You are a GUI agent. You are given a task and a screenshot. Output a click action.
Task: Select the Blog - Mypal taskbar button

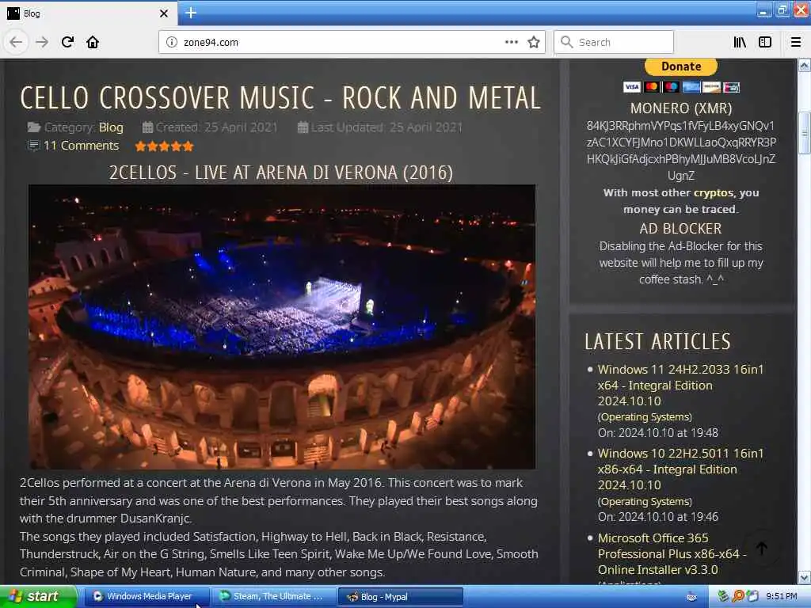(400, 597)
